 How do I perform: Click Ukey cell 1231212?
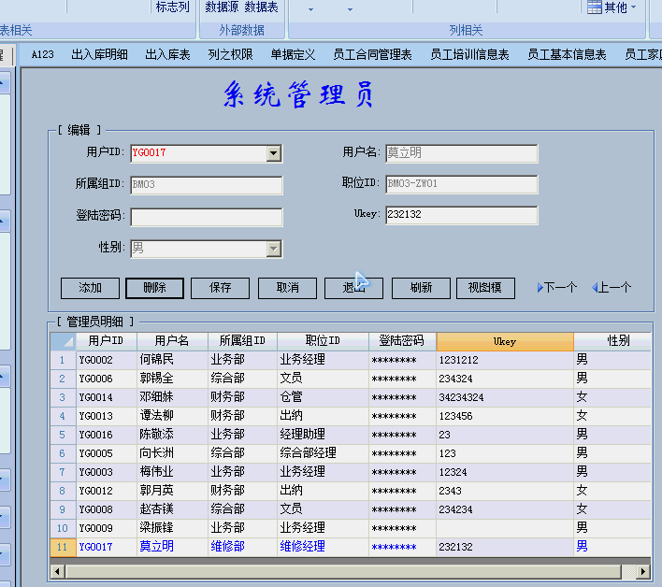[x=505, y=360]
